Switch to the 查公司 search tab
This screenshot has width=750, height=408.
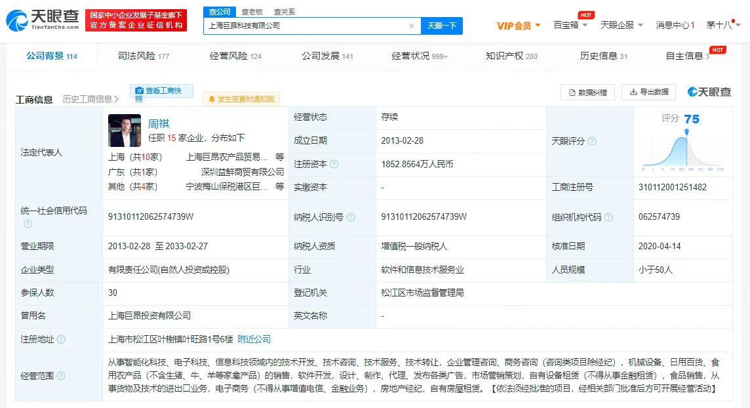[x=220, y=12]
